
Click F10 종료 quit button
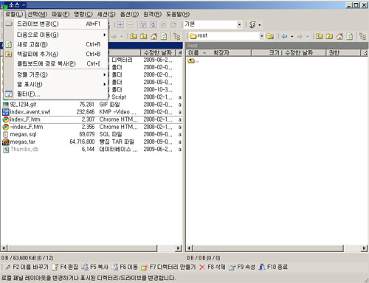[x=273, y=267]
